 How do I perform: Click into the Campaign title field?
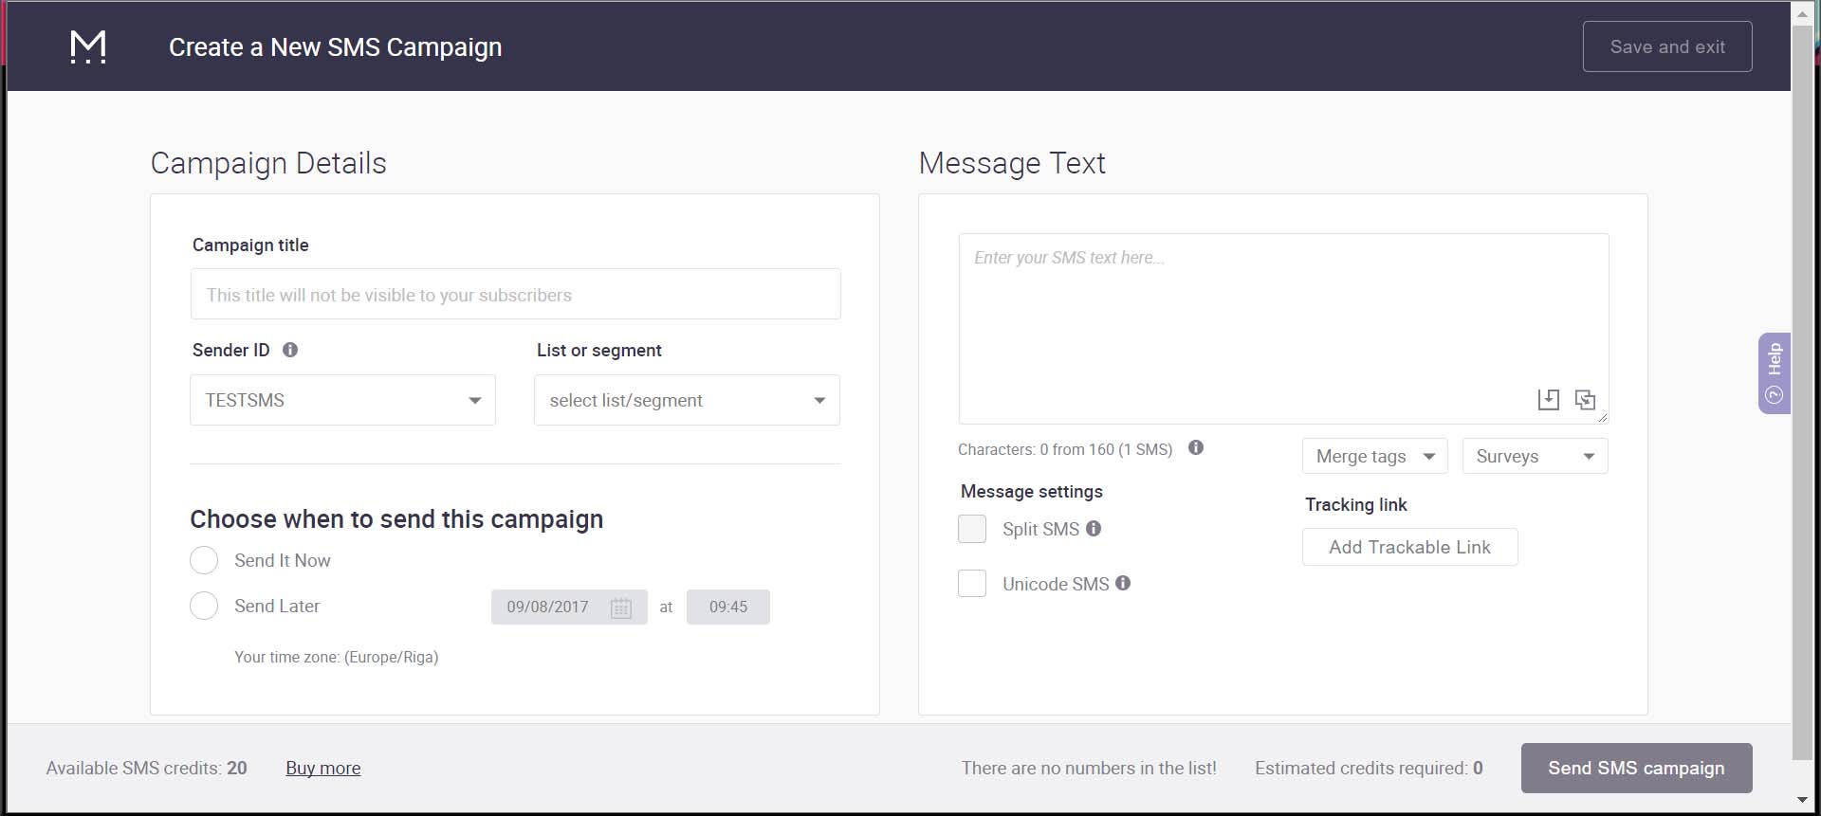(515, 295)
